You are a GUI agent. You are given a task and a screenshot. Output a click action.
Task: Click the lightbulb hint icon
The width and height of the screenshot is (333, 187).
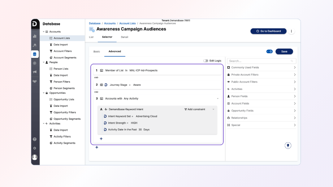(288, 145)
